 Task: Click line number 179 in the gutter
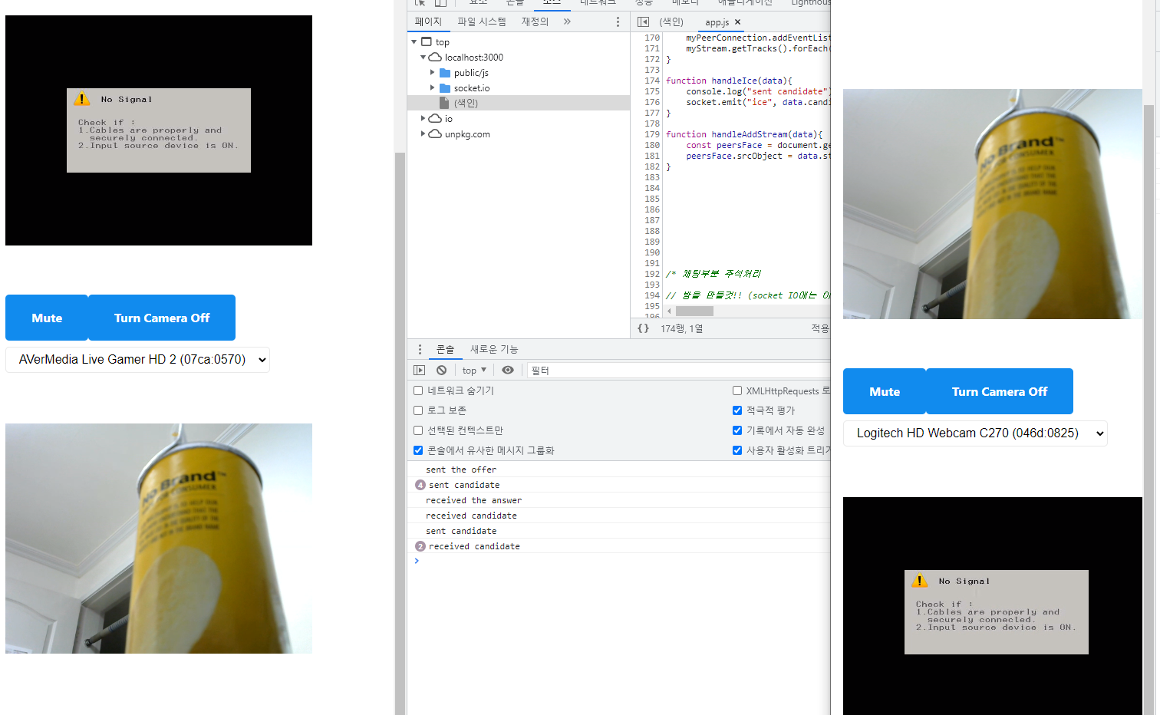[652, 134]
